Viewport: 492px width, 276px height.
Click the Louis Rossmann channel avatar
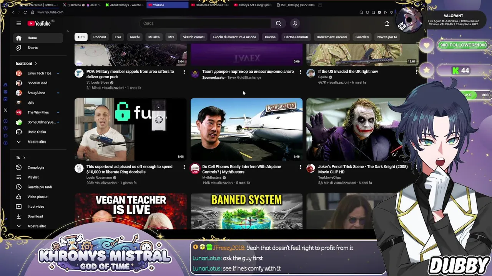pos(79,168)
